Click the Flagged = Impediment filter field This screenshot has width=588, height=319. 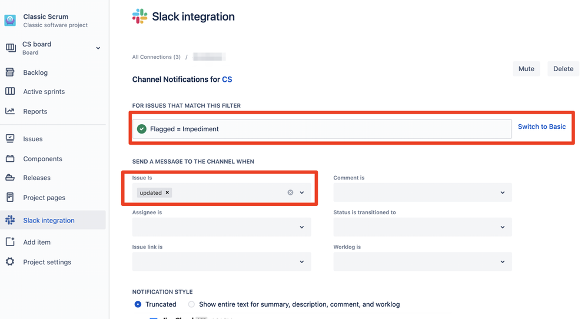pos(322,129)
